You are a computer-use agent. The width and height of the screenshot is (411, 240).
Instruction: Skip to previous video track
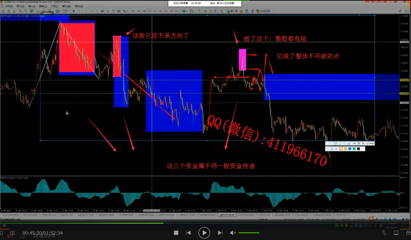(x=189, y=232)
